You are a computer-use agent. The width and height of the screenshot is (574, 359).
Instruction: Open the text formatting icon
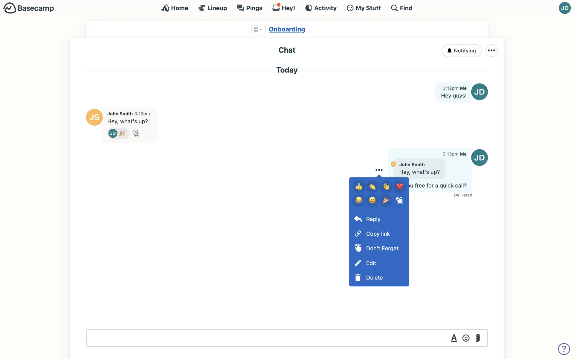tap(454, 338)
